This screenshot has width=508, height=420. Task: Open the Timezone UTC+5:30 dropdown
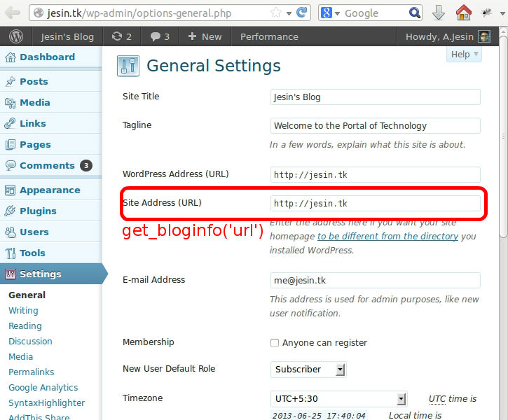click(x=339, y=399)
